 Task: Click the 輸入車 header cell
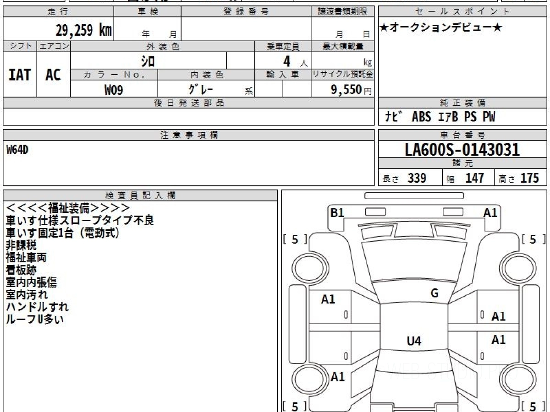[x=283, y=74]
